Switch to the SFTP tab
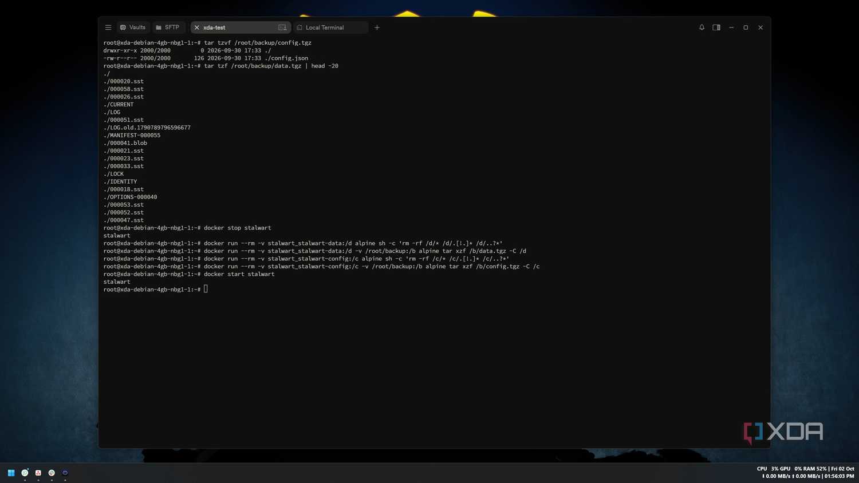 click(168, 27)
